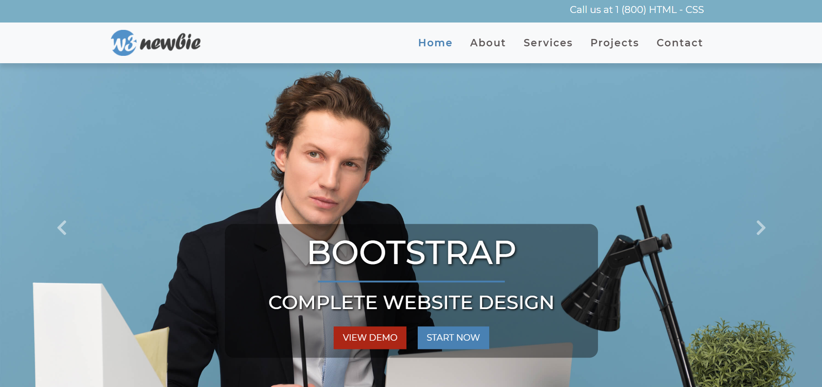The width and height of the screenshot is (822, 387).
Task: Go to the previous carousel slide
Action: point(62,228)
